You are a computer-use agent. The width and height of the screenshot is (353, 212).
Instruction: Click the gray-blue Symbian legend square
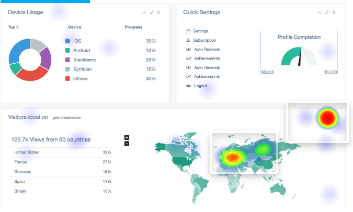(67, 69)
